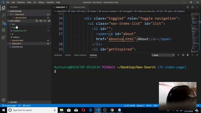Open main.js in explorer

click(x=16, y=37)
